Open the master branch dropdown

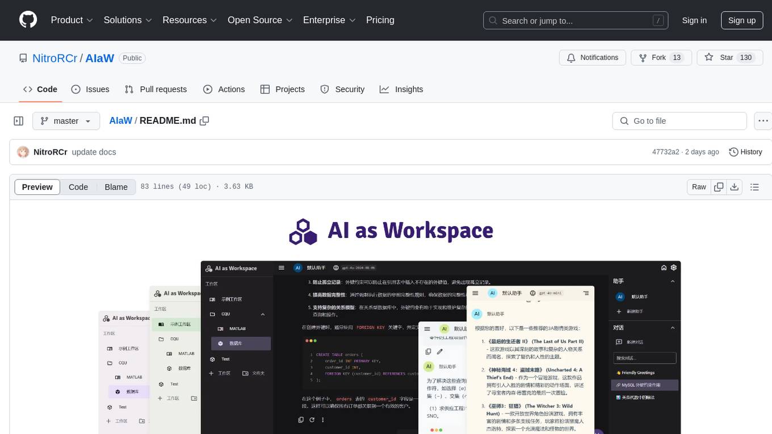tap(66, 121)
